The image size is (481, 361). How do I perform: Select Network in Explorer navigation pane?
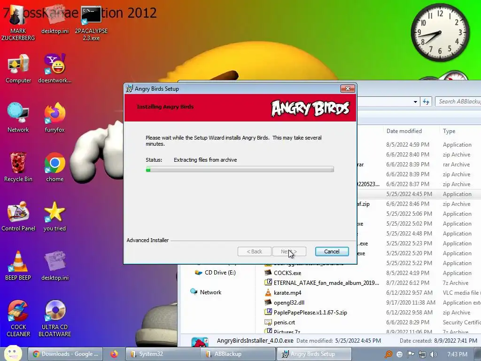tap(206, 292)
